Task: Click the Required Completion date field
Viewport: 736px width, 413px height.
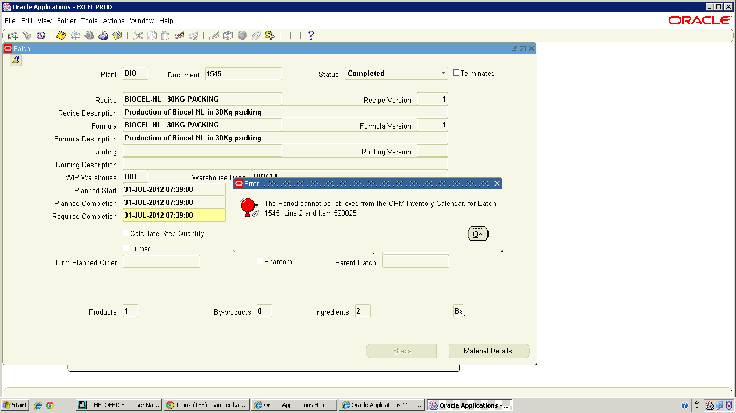Action: point(174,216)
